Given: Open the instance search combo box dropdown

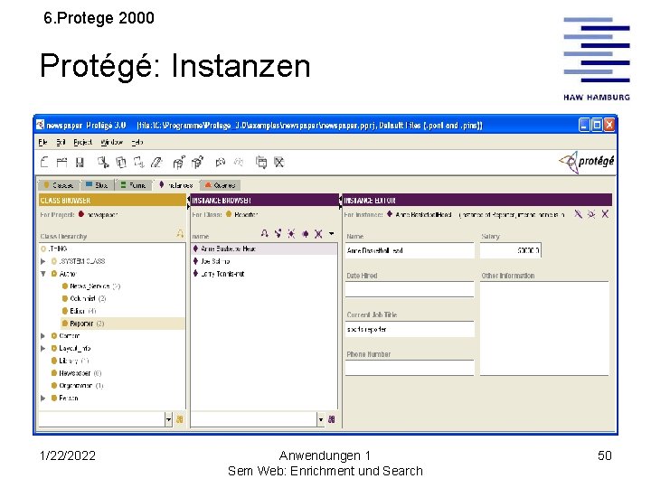Looking at the screenshot, I should [320, 419].
